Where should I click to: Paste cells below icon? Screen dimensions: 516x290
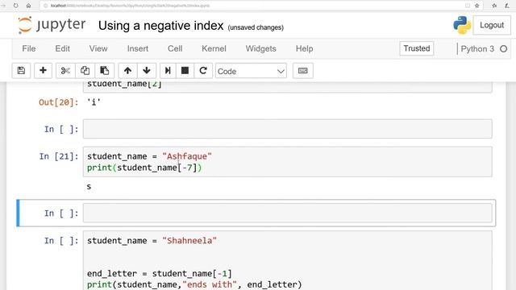[104, 71]
